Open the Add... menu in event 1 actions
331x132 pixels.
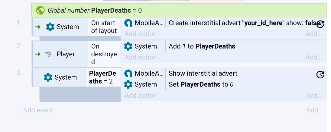314,34
